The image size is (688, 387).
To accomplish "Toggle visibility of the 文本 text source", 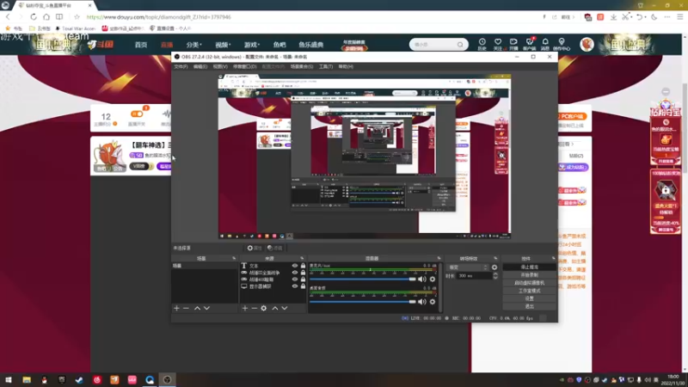I will coord(295,266).
